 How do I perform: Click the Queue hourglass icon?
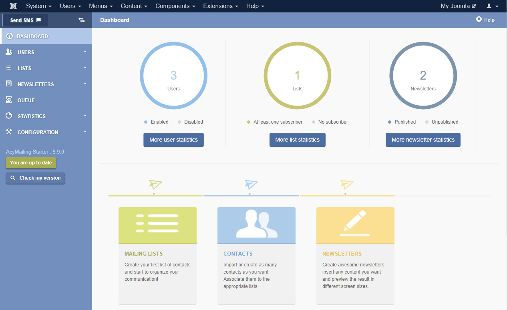point(9,100)
